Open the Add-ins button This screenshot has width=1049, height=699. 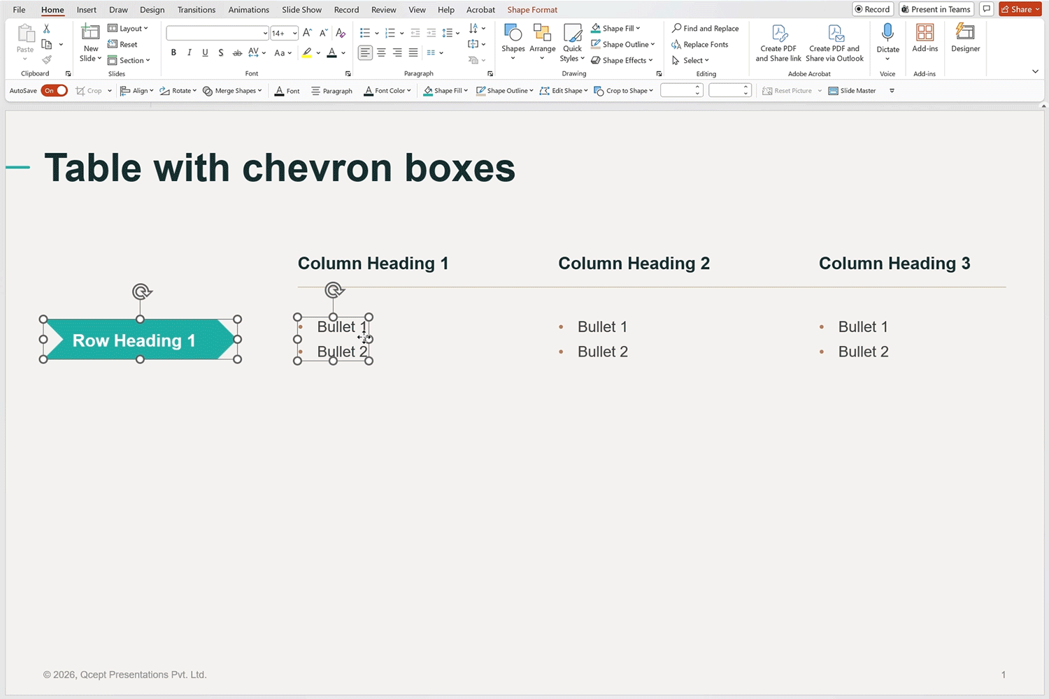click(x=925, y=38)
